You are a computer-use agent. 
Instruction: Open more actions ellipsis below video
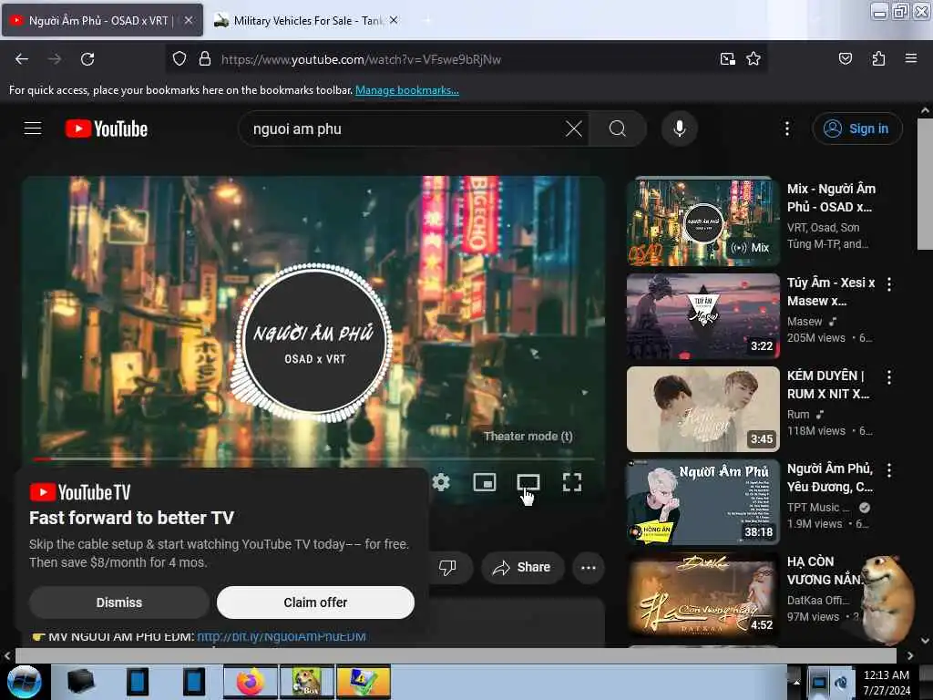[588, 567]
